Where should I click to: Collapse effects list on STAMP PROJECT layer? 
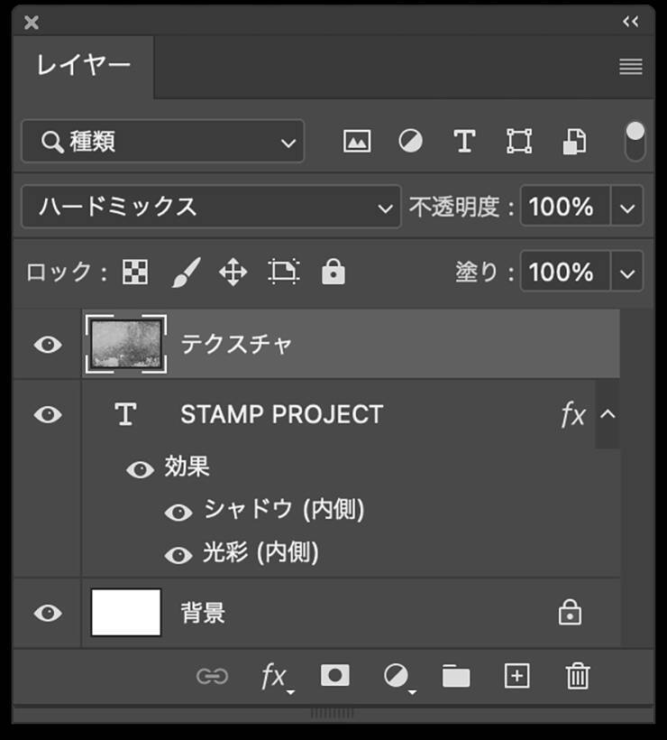pyautogui.click(x=608, y=414)
